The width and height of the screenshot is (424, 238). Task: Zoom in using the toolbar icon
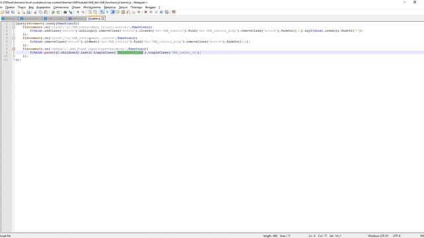[78, 12]
